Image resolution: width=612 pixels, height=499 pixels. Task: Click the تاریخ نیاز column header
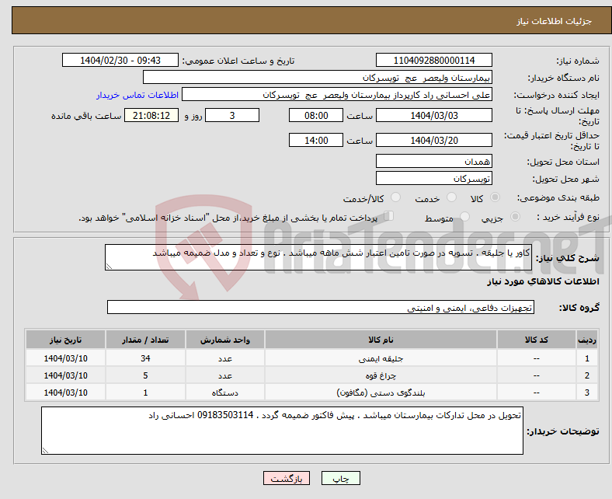point(65,340)
